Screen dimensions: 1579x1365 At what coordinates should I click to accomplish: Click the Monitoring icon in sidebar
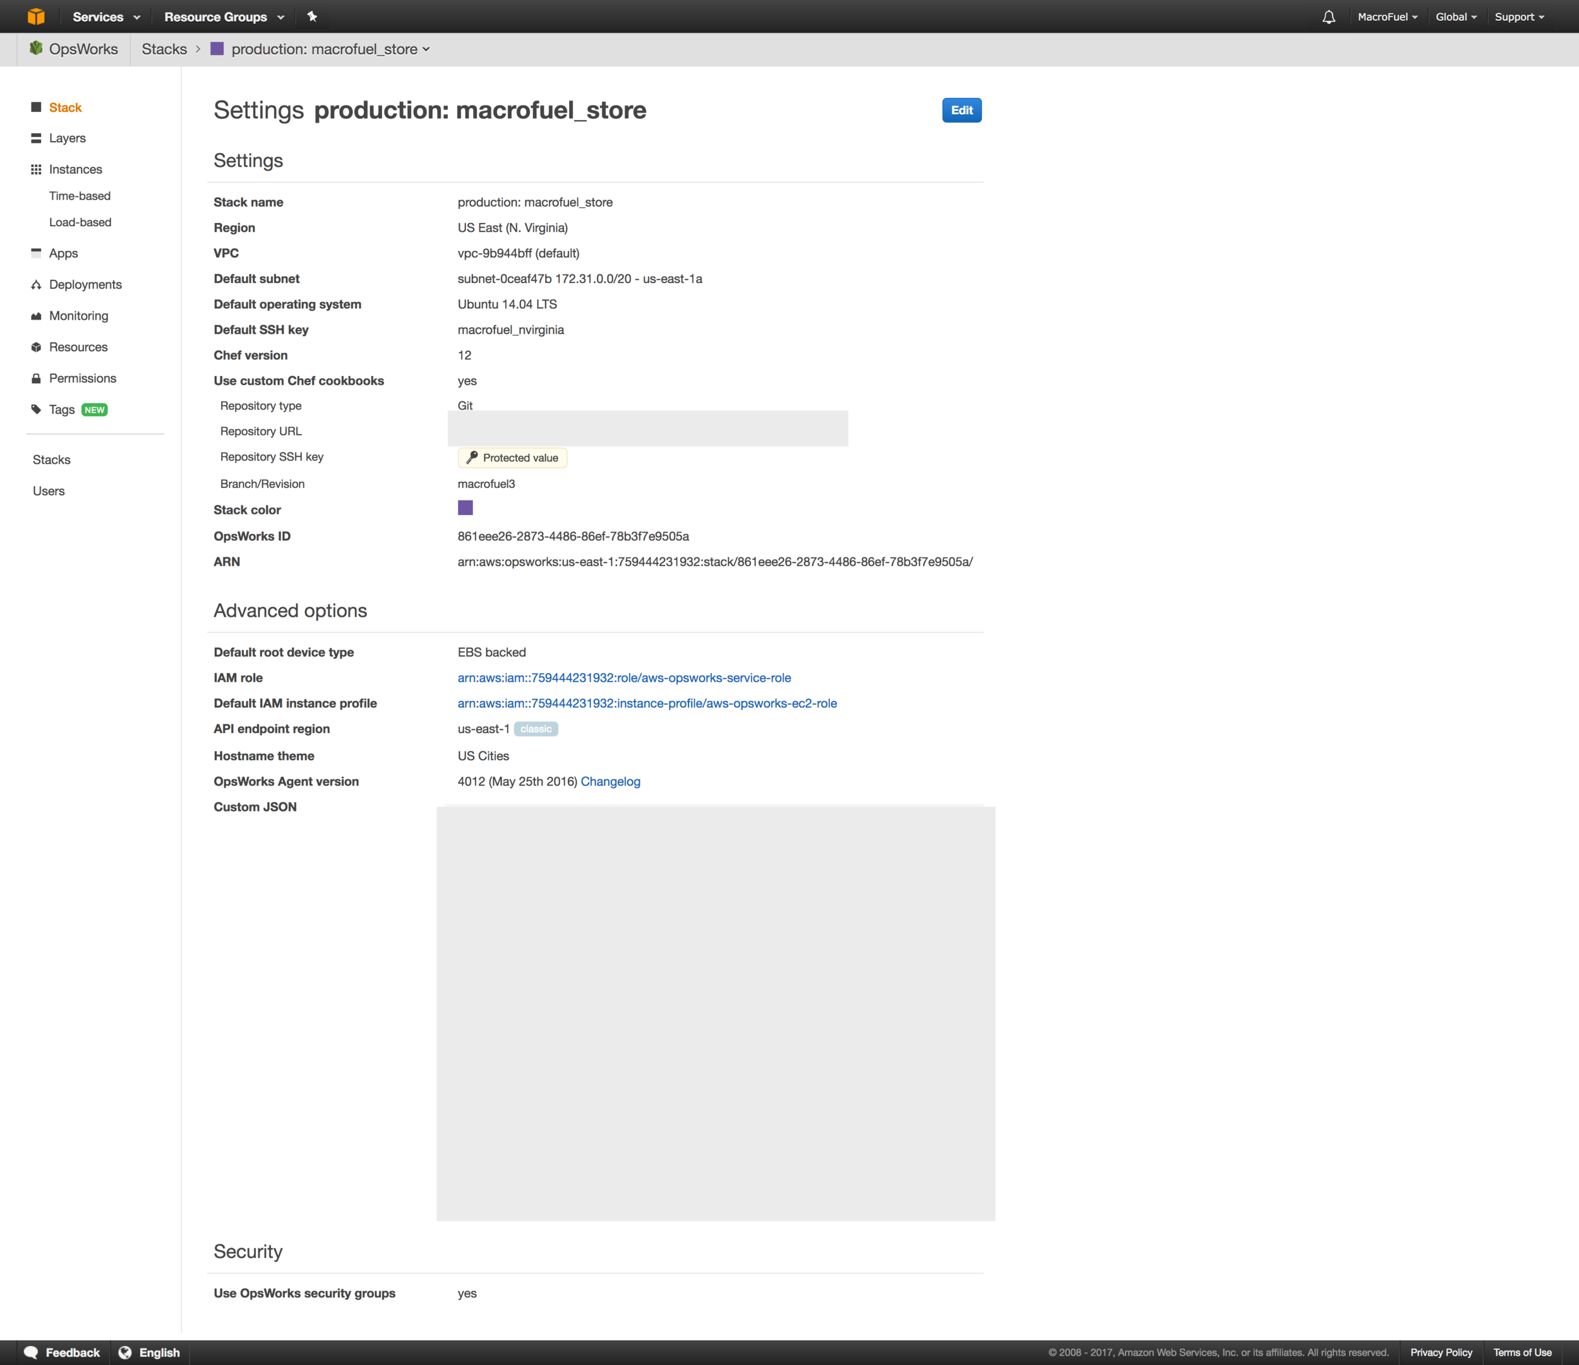pos(36,316)
